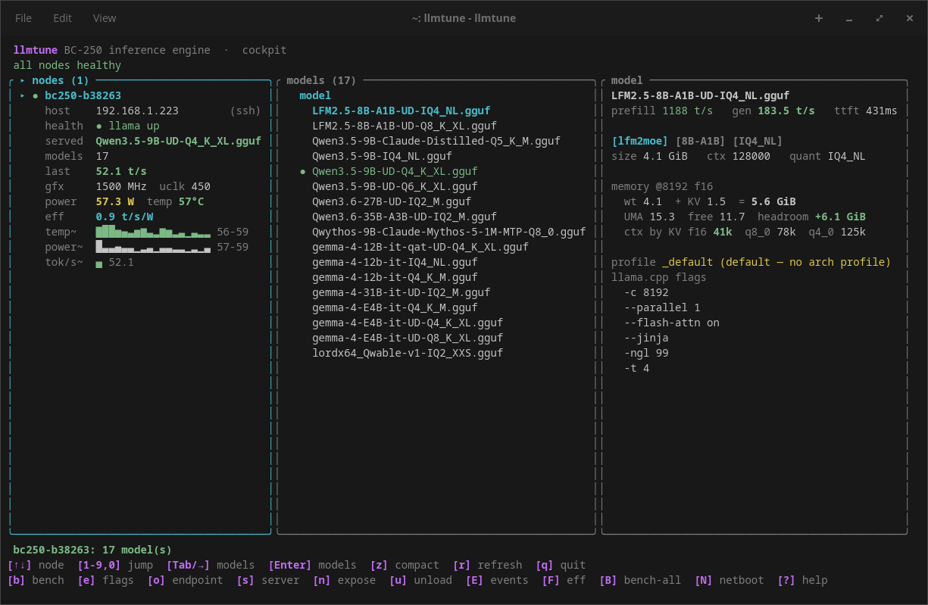Select Qwen3.5-9B-Claude-Distilled-Q5_K_M.gguf model
Image resolution: width=928 pixels, height=605 pixels.
[x=436, y=141]
